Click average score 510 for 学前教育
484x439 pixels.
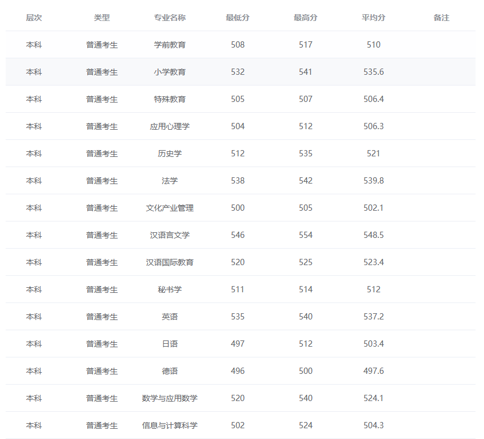[374, 45]
